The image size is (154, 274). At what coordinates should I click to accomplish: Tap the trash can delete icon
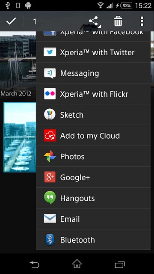tap(118, 21)
